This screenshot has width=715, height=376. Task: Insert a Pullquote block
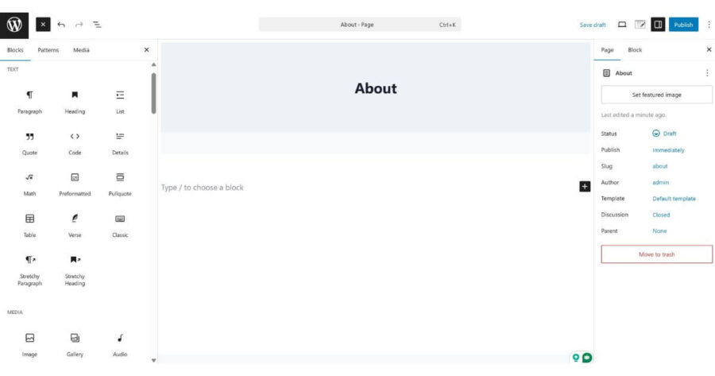click(x=120, y=184)
